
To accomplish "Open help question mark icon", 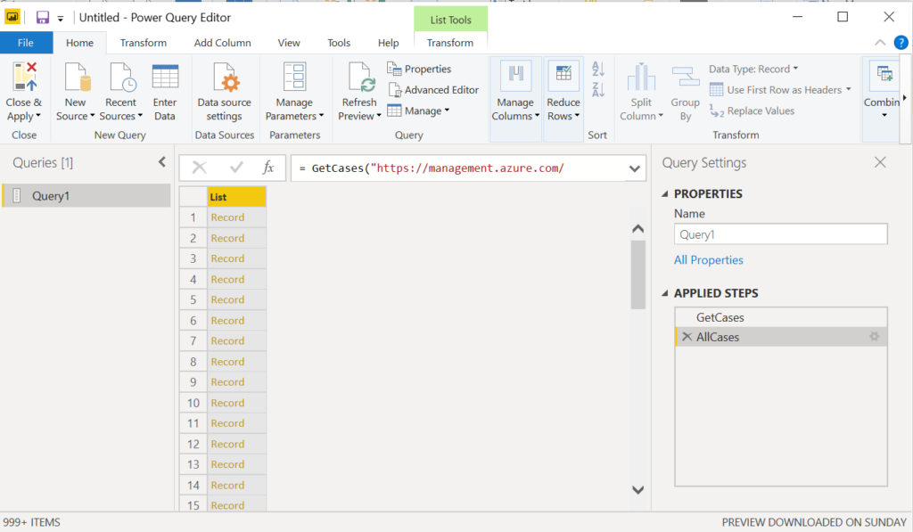I will [901, 43].
